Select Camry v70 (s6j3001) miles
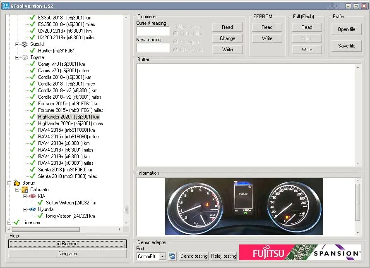 pyautogui.click(x=63, y=71)
